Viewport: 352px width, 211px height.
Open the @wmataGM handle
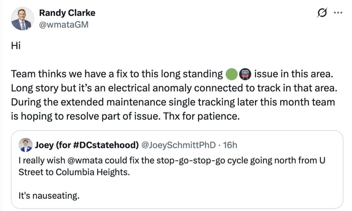64,25
